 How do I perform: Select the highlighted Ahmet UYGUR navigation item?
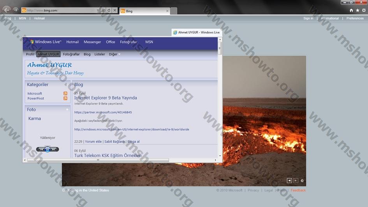click(48, 54)
